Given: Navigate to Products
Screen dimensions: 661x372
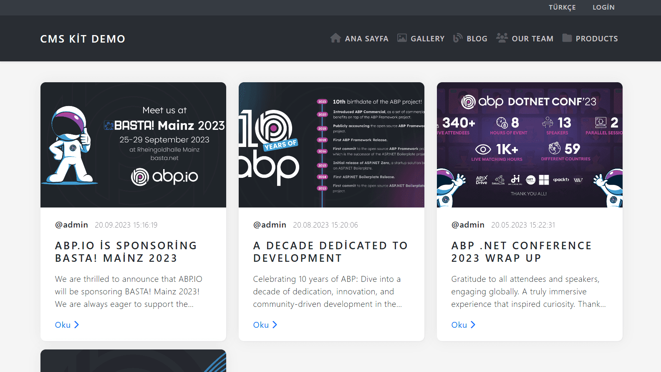Looking at the screenshot, I should click(x=590, y=38).
